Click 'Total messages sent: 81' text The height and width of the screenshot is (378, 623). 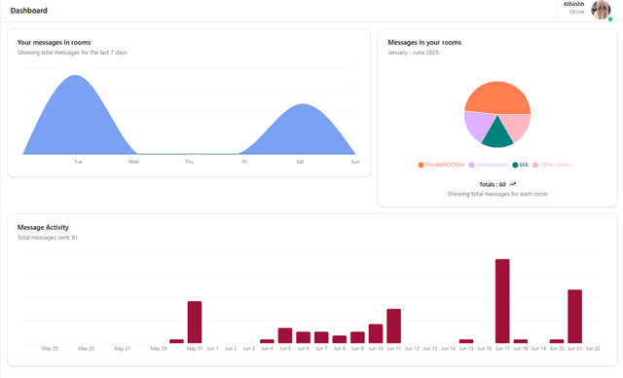pos(48,238)
